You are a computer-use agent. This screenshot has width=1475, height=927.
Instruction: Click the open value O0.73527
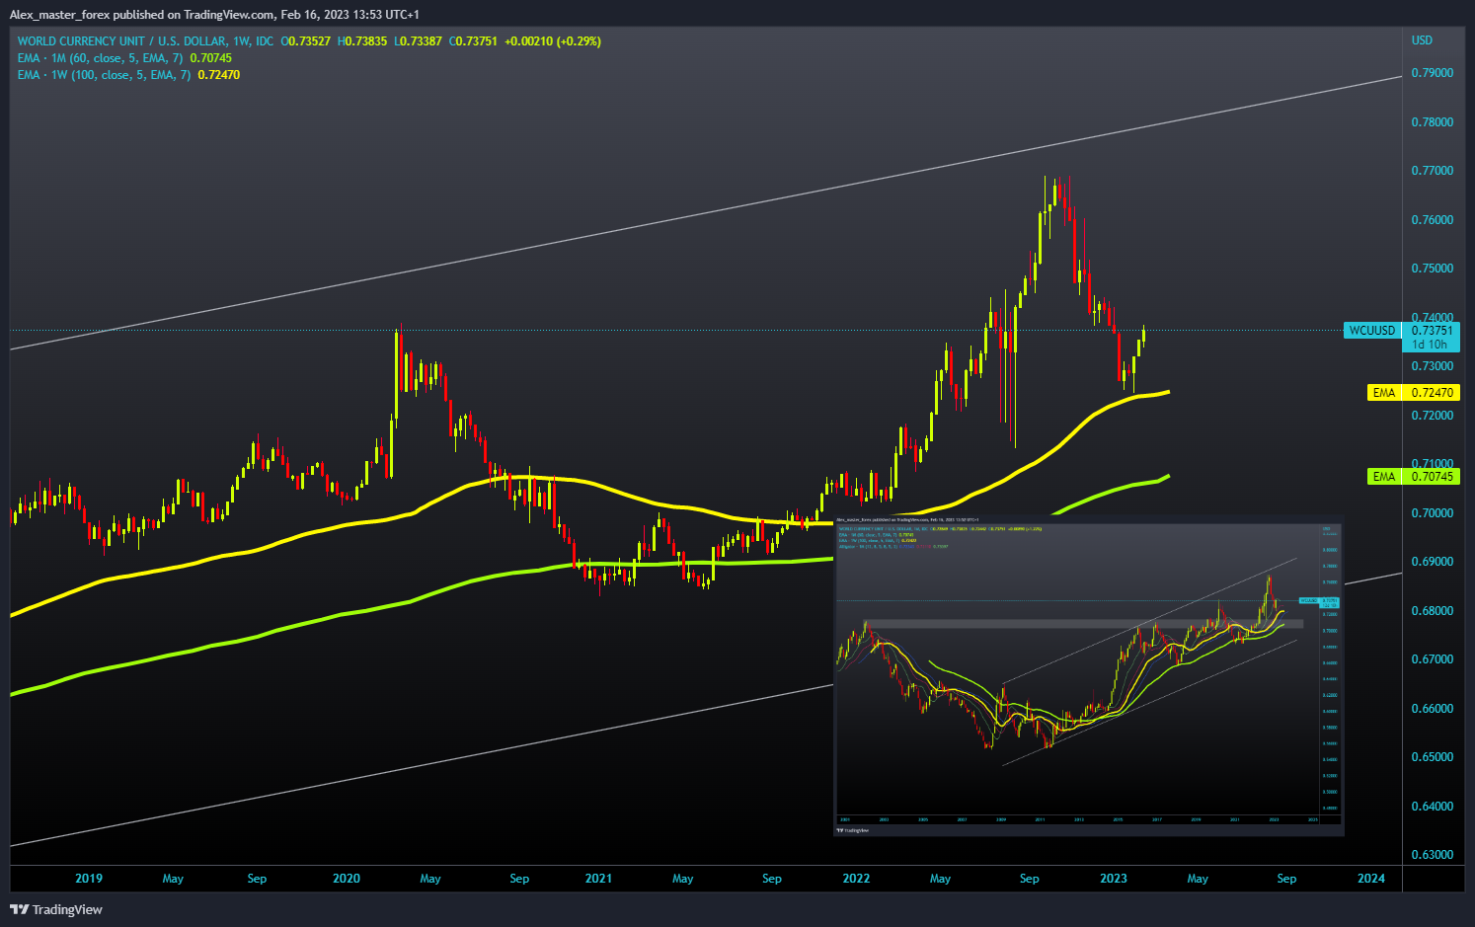tap(306, 41)
